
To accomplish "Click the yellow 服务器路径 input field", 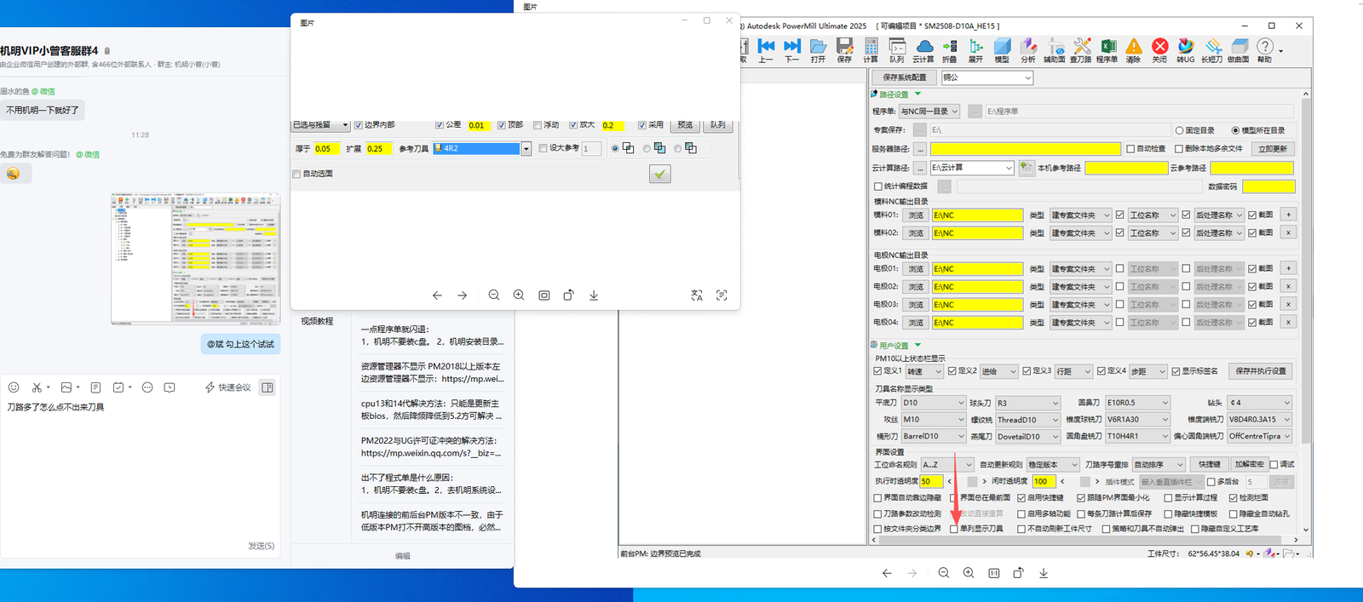I will tap(1026, 149).
